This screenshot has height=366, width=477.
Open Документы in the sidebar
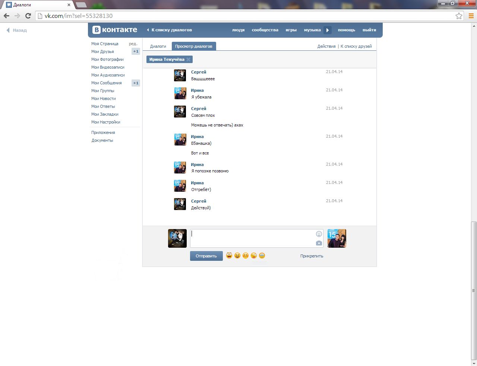[x=102, y=140]
